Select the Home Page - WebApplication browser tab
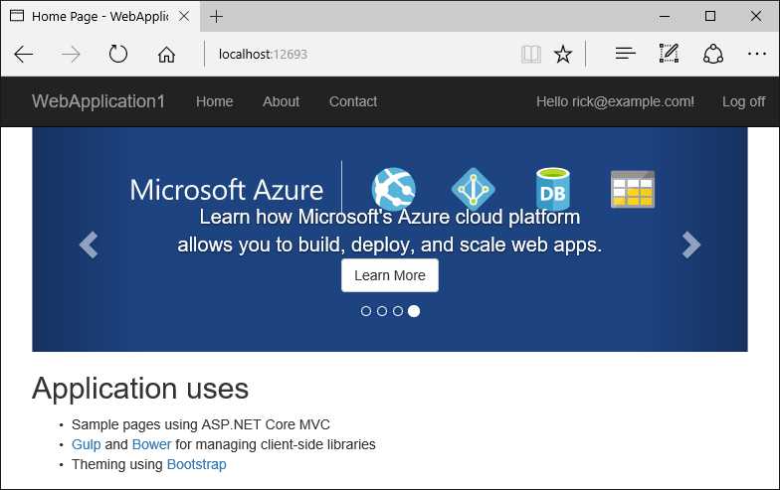The image size is (780, 490). pos(99,16)
